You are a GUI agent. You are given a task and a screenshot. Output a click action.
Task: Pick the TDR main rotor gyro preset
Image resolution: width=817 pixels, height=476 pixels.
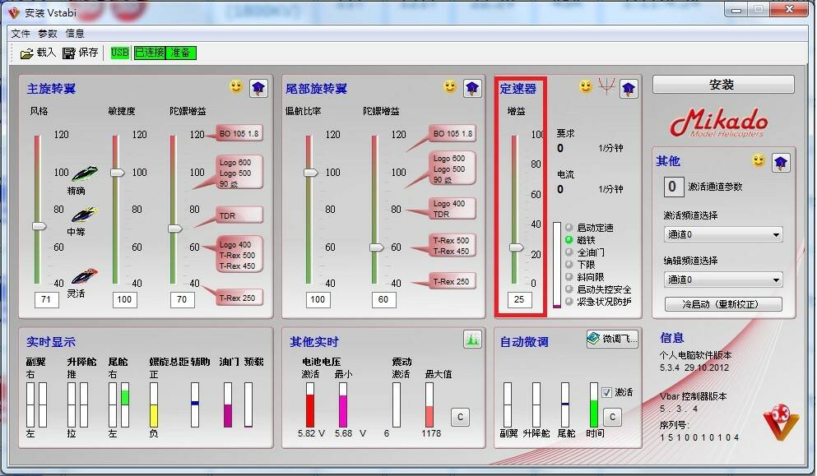pyautogui.click(x=239, y=215)
